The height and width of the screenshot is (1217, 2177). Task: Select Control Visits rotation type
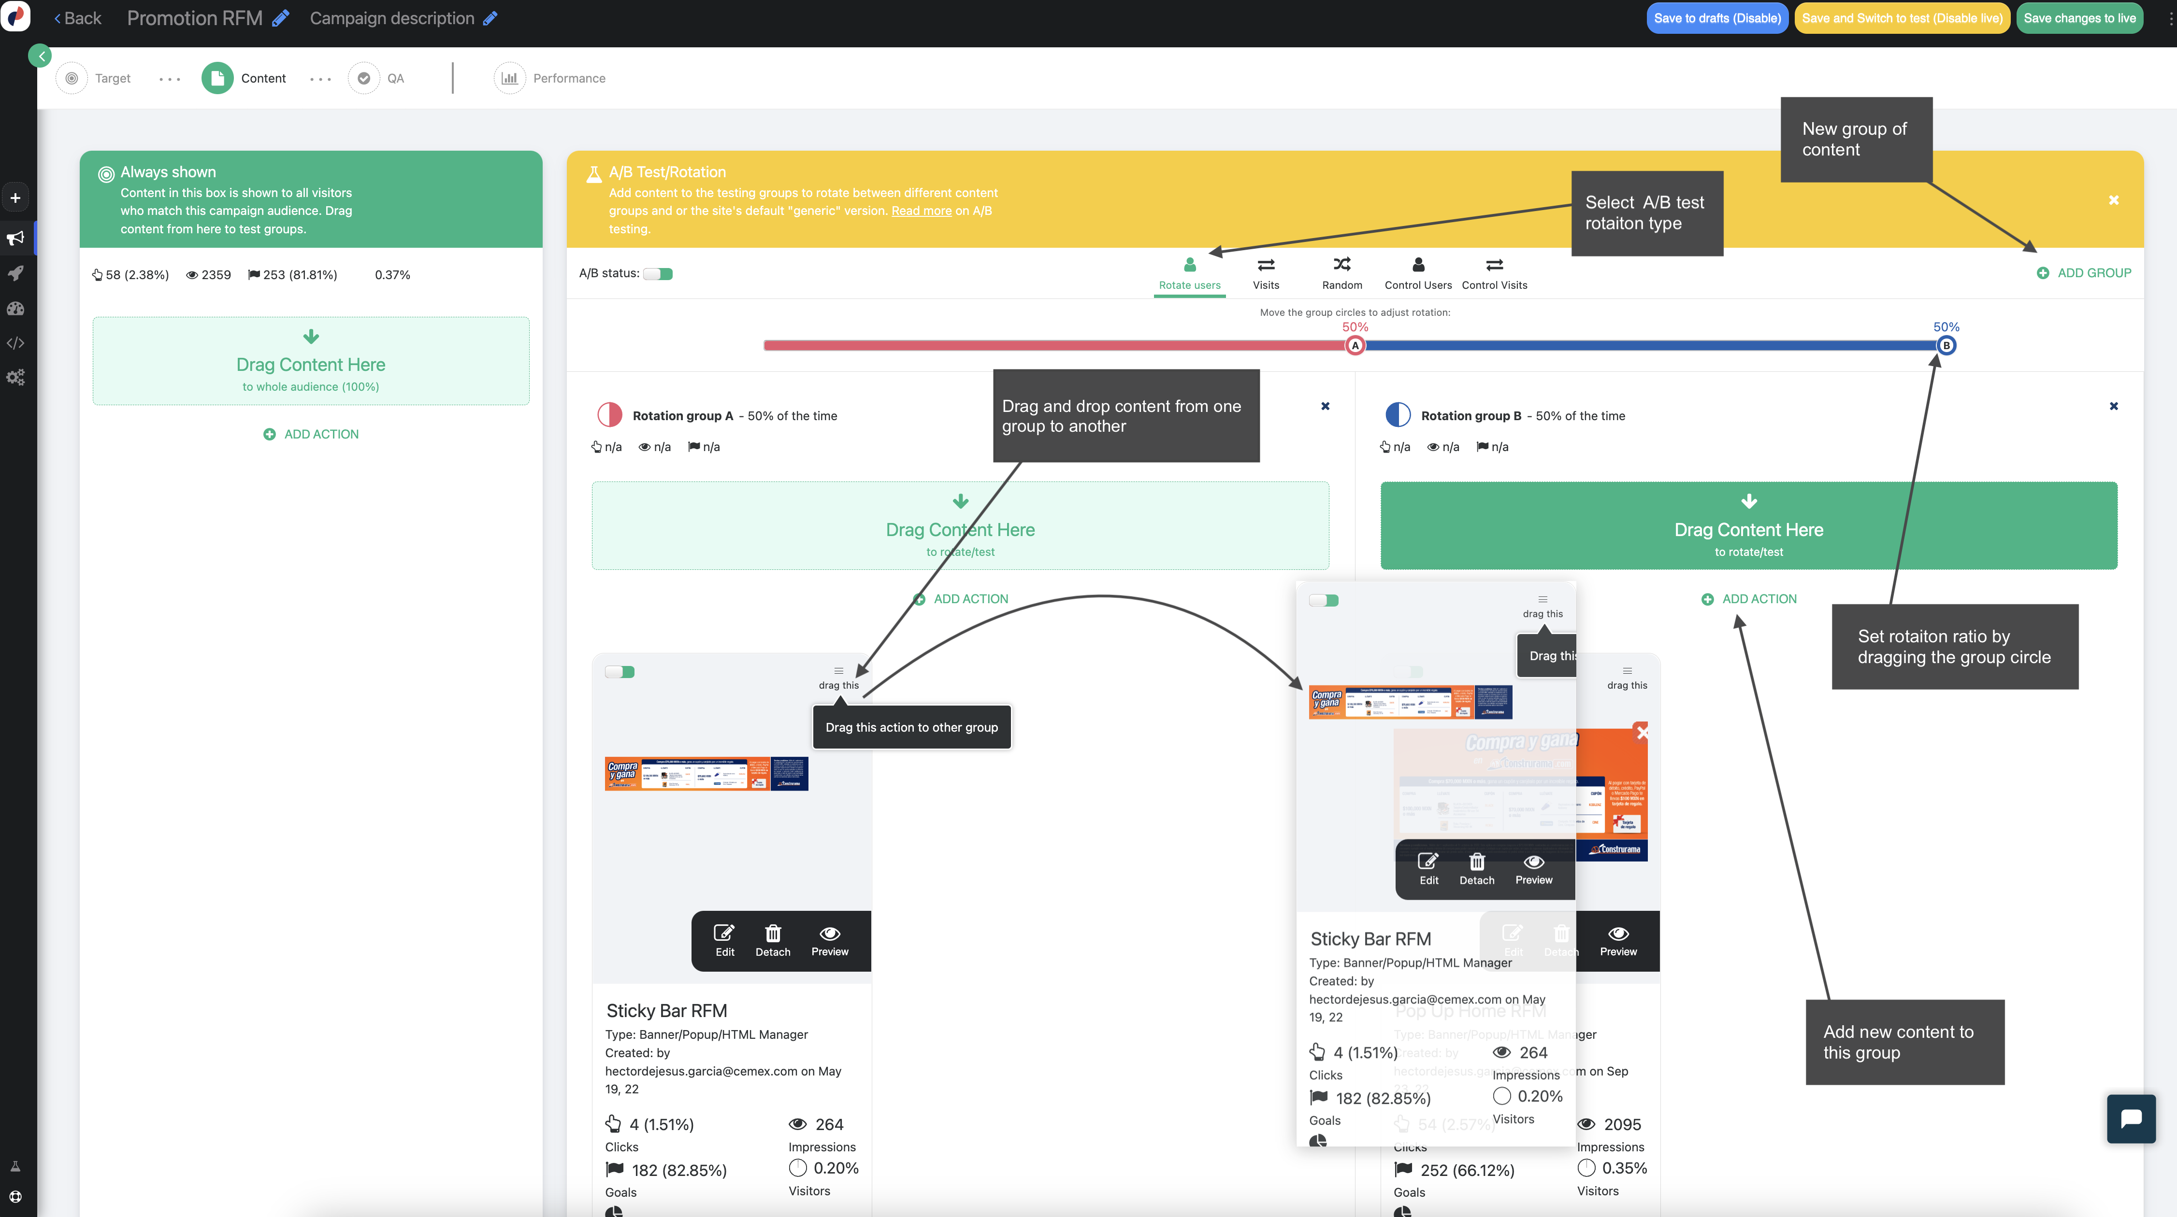1494,274
